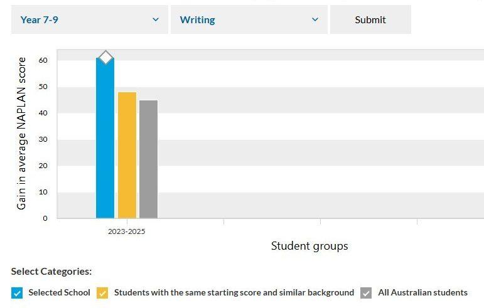The height and width of the screenshot is (308, 484).
Task: Click the Gain in average NAPLAN score label
Action: [21, 134]
